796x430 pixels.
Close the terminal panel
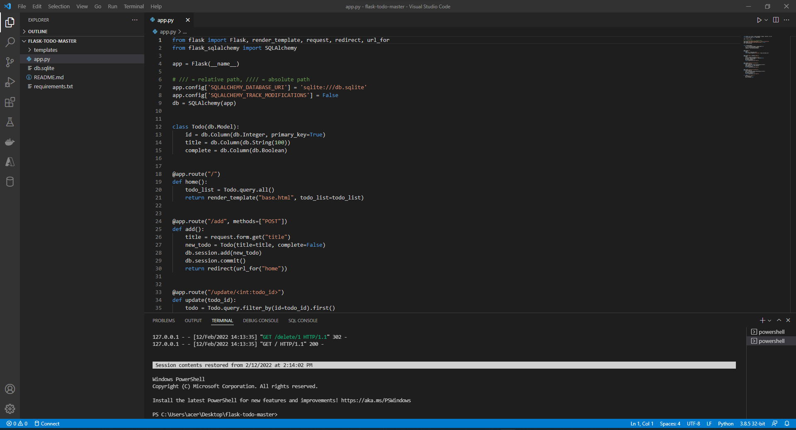coord(788,320)
